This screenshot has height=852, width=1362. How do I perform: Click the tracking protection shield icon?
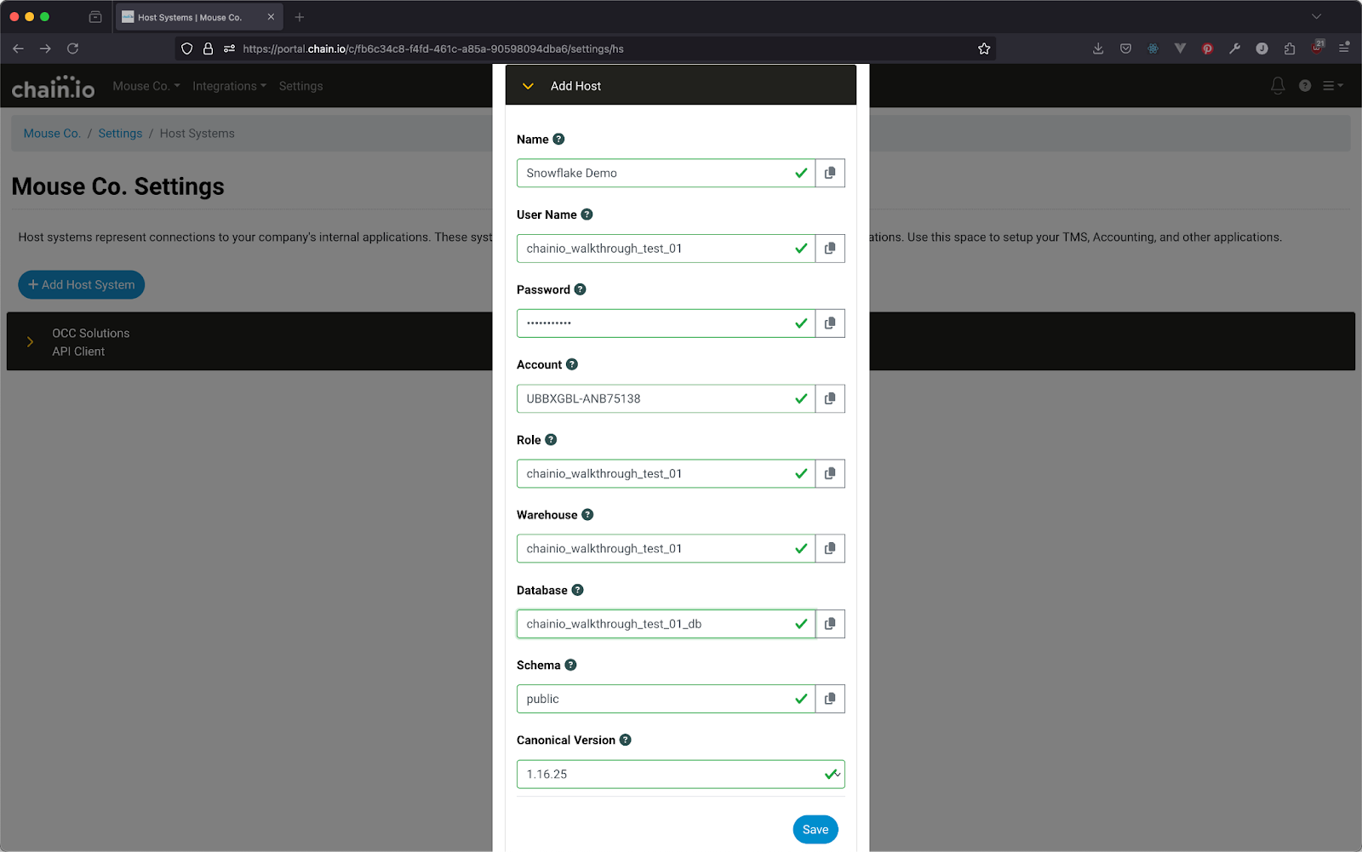pos(187,49)
